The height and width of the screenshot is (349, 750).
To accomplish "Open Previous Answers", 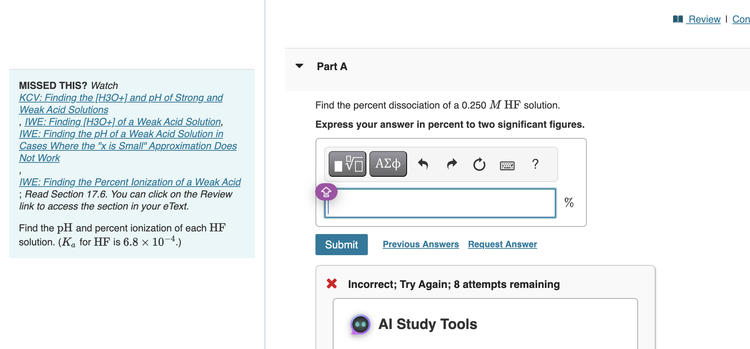I will click(421, 244).
